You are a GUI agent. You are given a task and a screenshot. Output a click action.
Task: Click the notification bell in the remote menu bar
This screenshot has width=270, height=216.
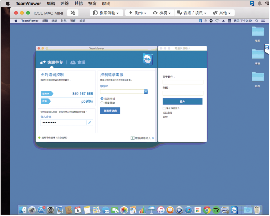(x=206, y=21)
